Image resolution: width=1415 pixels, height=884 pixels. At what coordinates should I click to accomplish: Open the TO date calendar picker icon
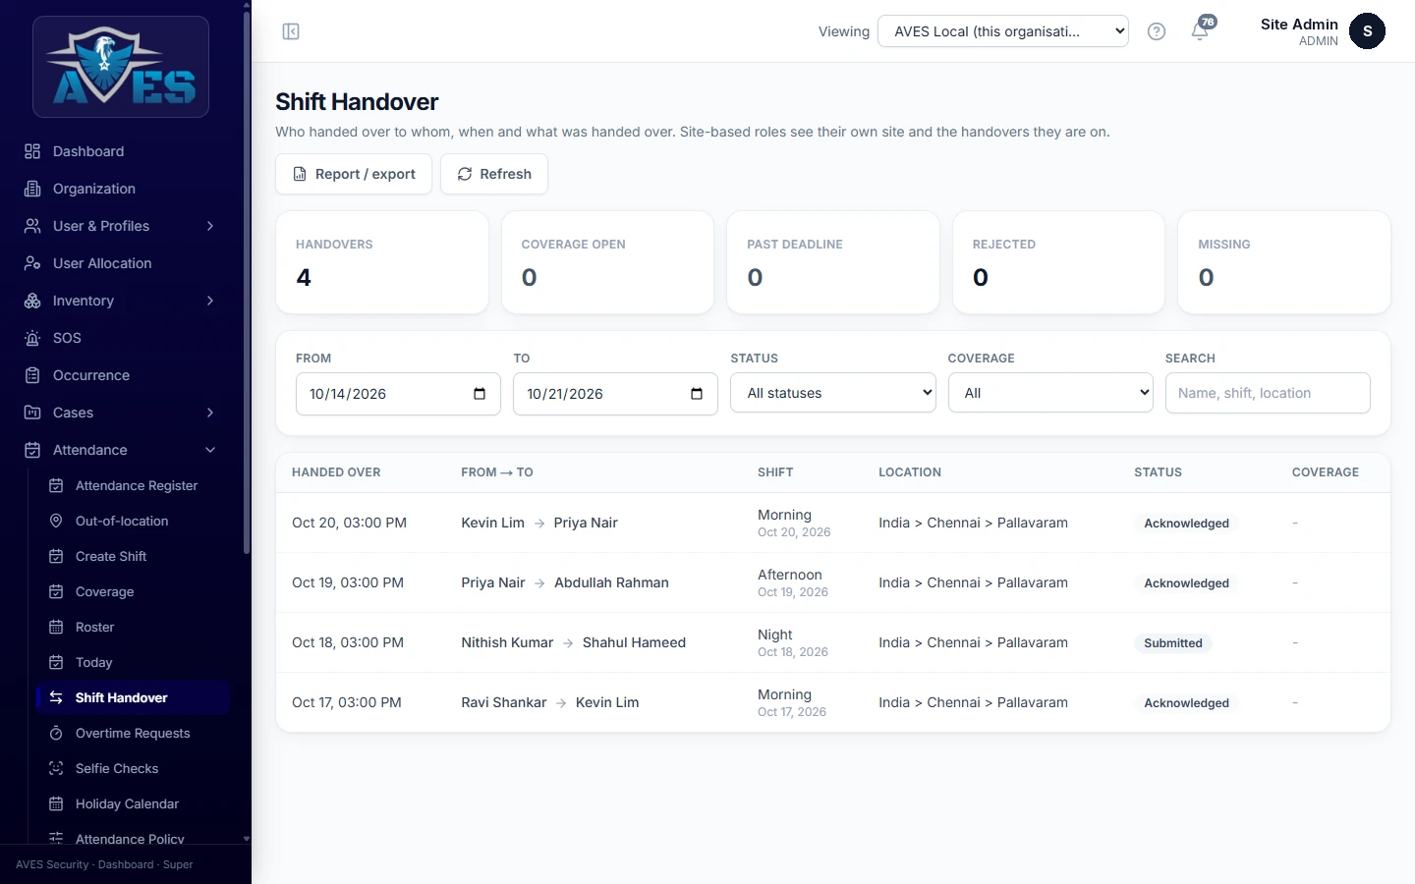(x=697, y=394)
